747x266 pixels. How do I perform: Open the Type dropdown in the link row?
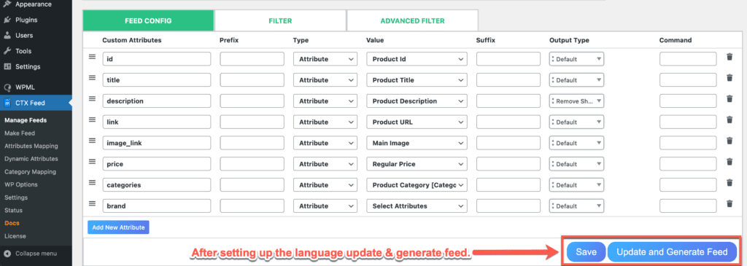tap(325, 122)
